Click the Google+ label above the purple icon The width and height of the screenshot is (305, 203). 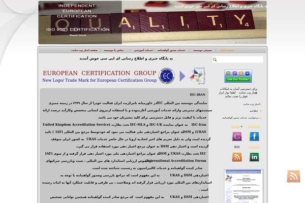click(237, 127)
